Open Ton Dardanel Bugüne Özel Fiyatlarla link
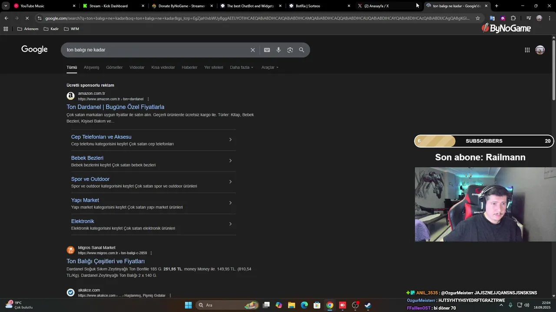Viewport: 556px width, 312px height. (x=115, y=107)
